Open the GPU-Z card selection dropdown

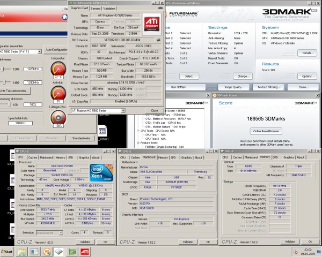(123, 110)
